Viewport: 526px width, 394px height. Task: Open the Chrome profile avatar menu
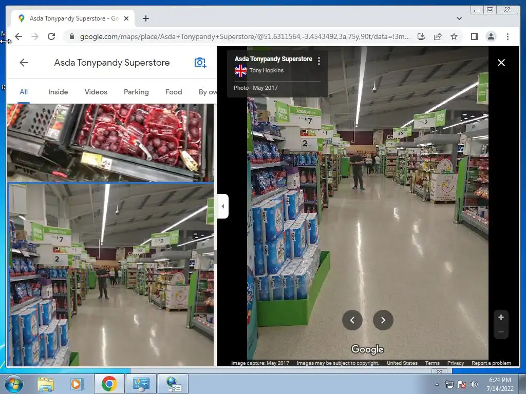tap(491, 36)
